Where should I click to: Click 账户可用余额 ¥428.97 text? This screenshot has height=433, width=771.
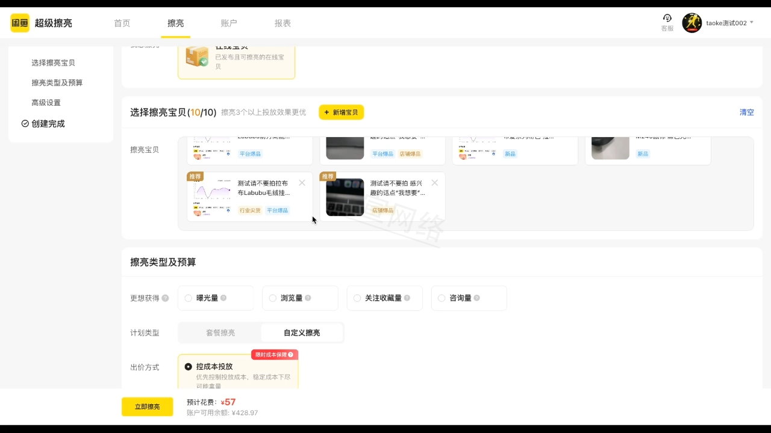(222, 413)
